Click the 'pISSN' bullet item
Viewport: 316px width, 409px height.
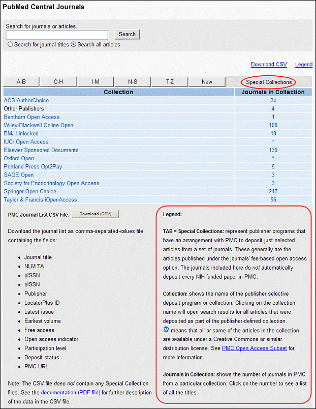click(32, 276)
